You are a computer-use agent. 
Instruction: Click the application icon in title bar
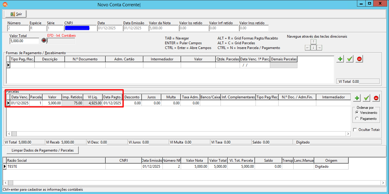(5, 4)
